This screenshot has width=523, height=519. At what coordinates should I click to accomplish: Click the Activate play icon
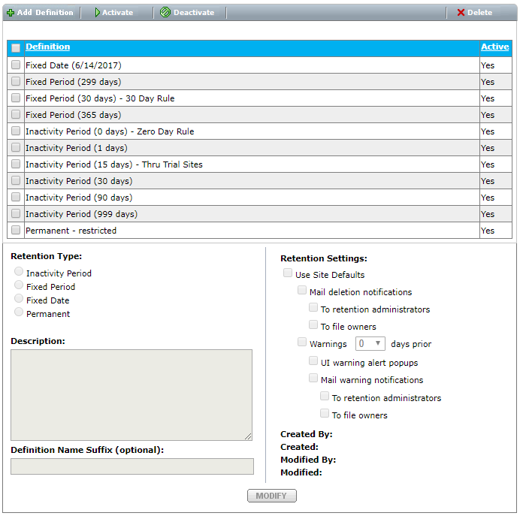pos(98,13)
